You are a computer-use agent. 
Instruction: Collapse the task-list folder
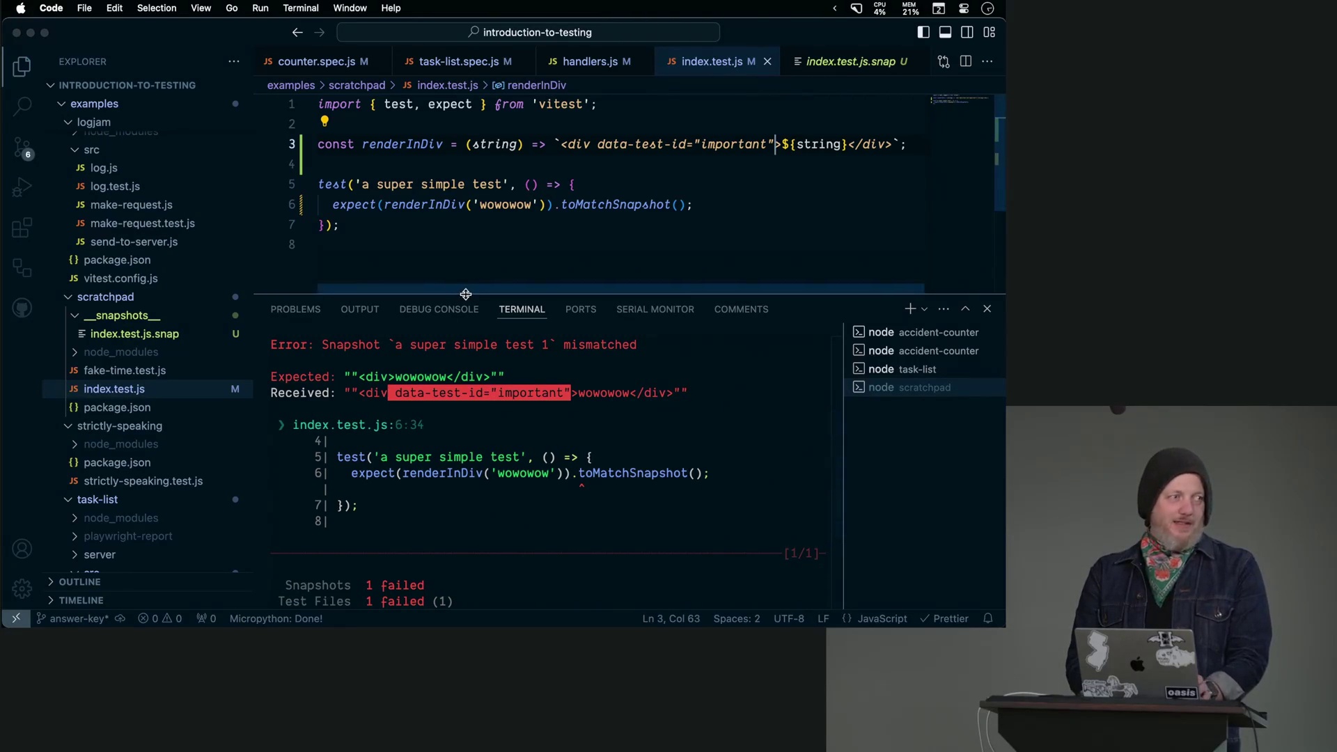point(97,499)
